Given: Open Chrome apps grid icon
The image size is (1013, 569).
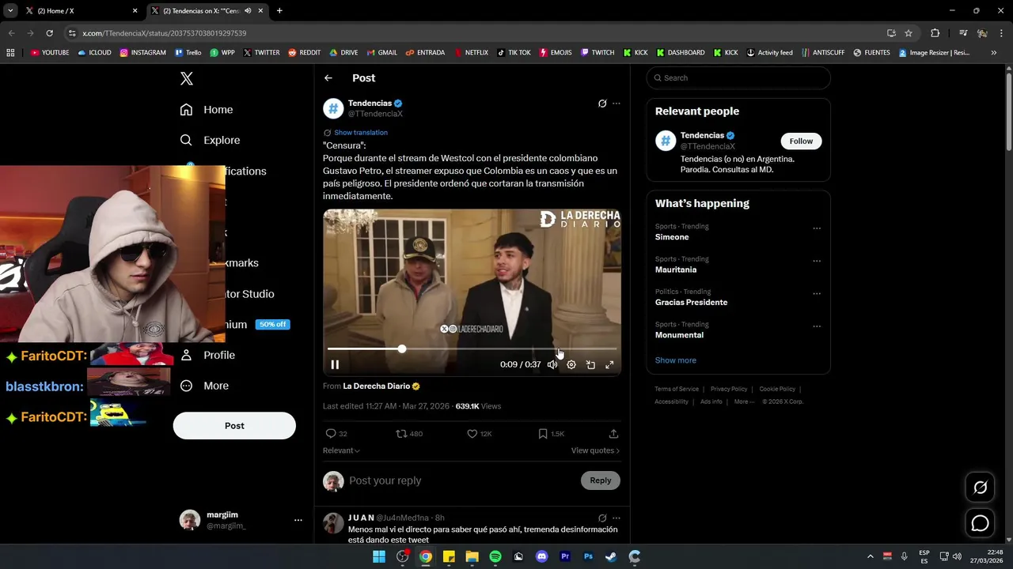Looking at the screenshot, I should tap(10, 53).
